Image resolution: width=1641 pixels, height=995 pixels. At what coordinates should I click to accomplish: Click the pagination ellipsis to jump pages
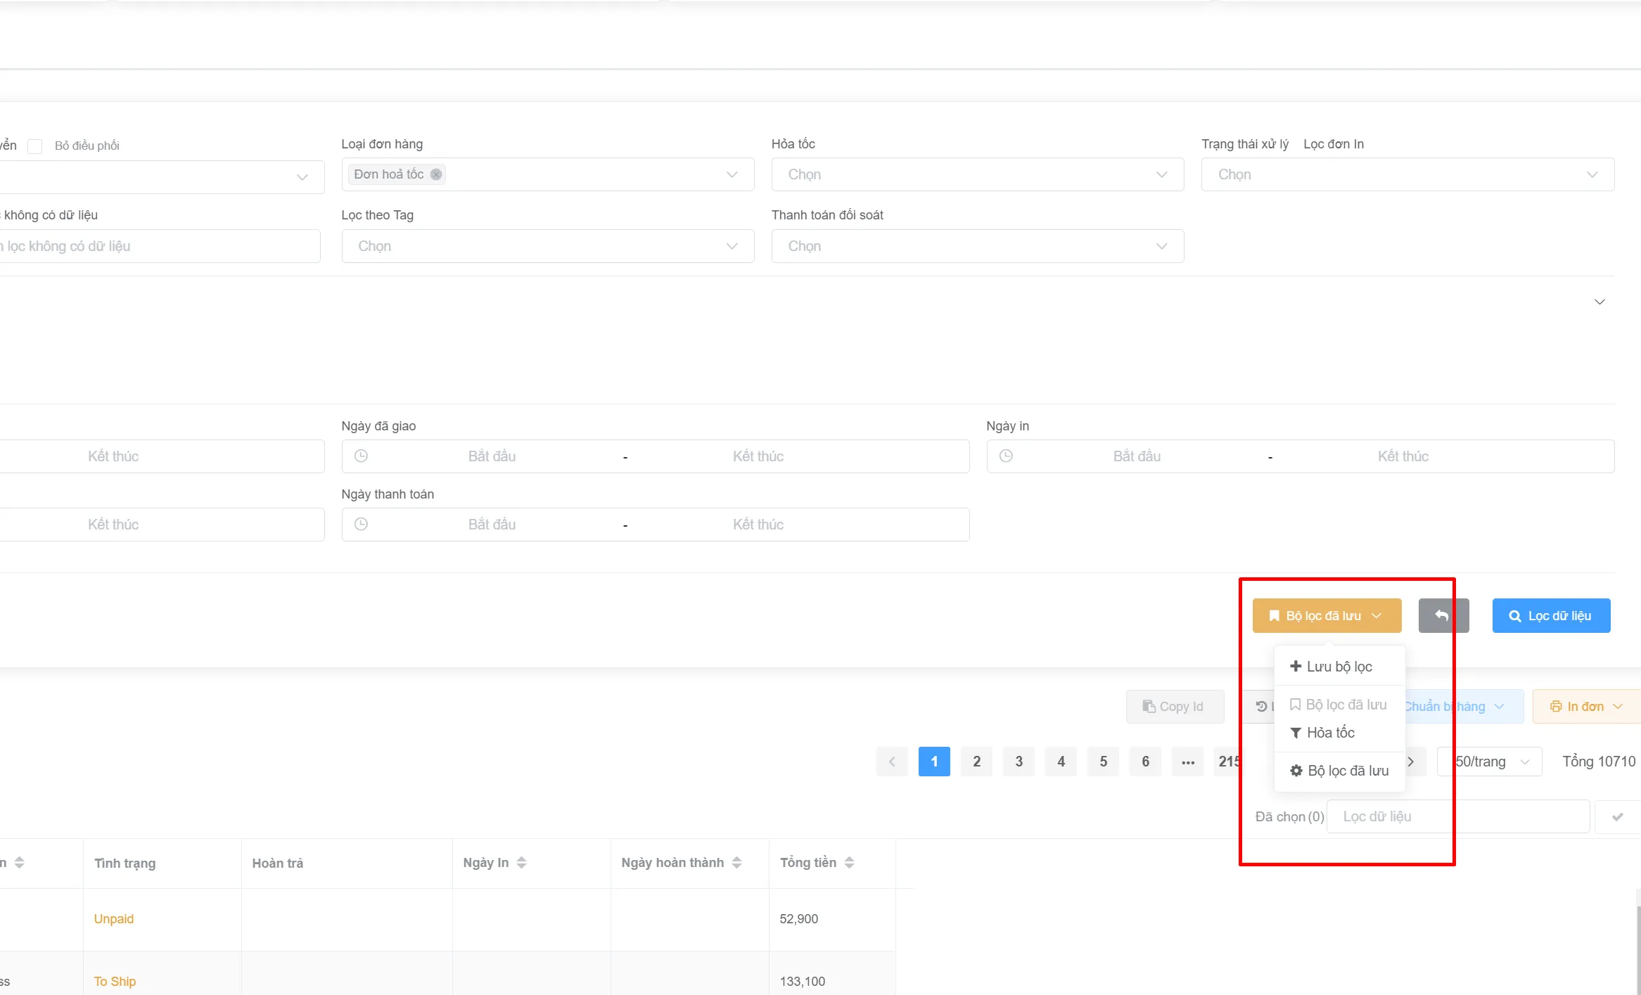coord(1188,762)
